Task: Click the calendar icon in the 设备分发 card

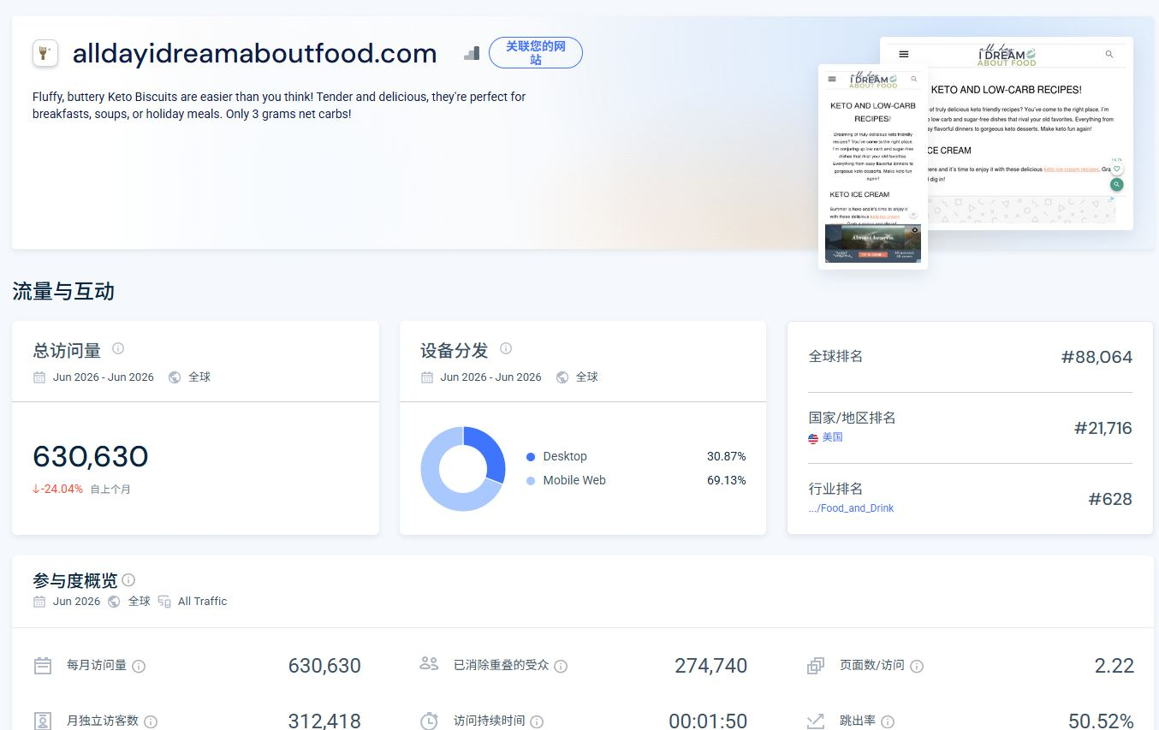Action: (427, 377)
